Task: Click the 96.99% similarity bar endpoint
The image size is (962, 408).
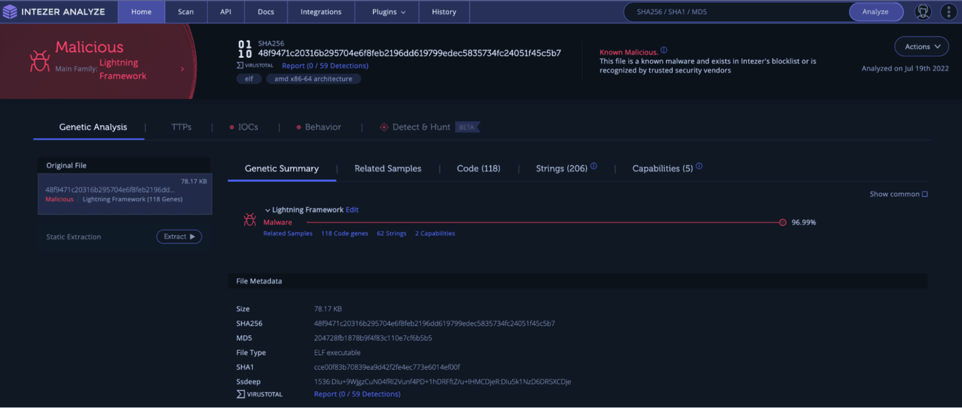Action: [782, 222]
